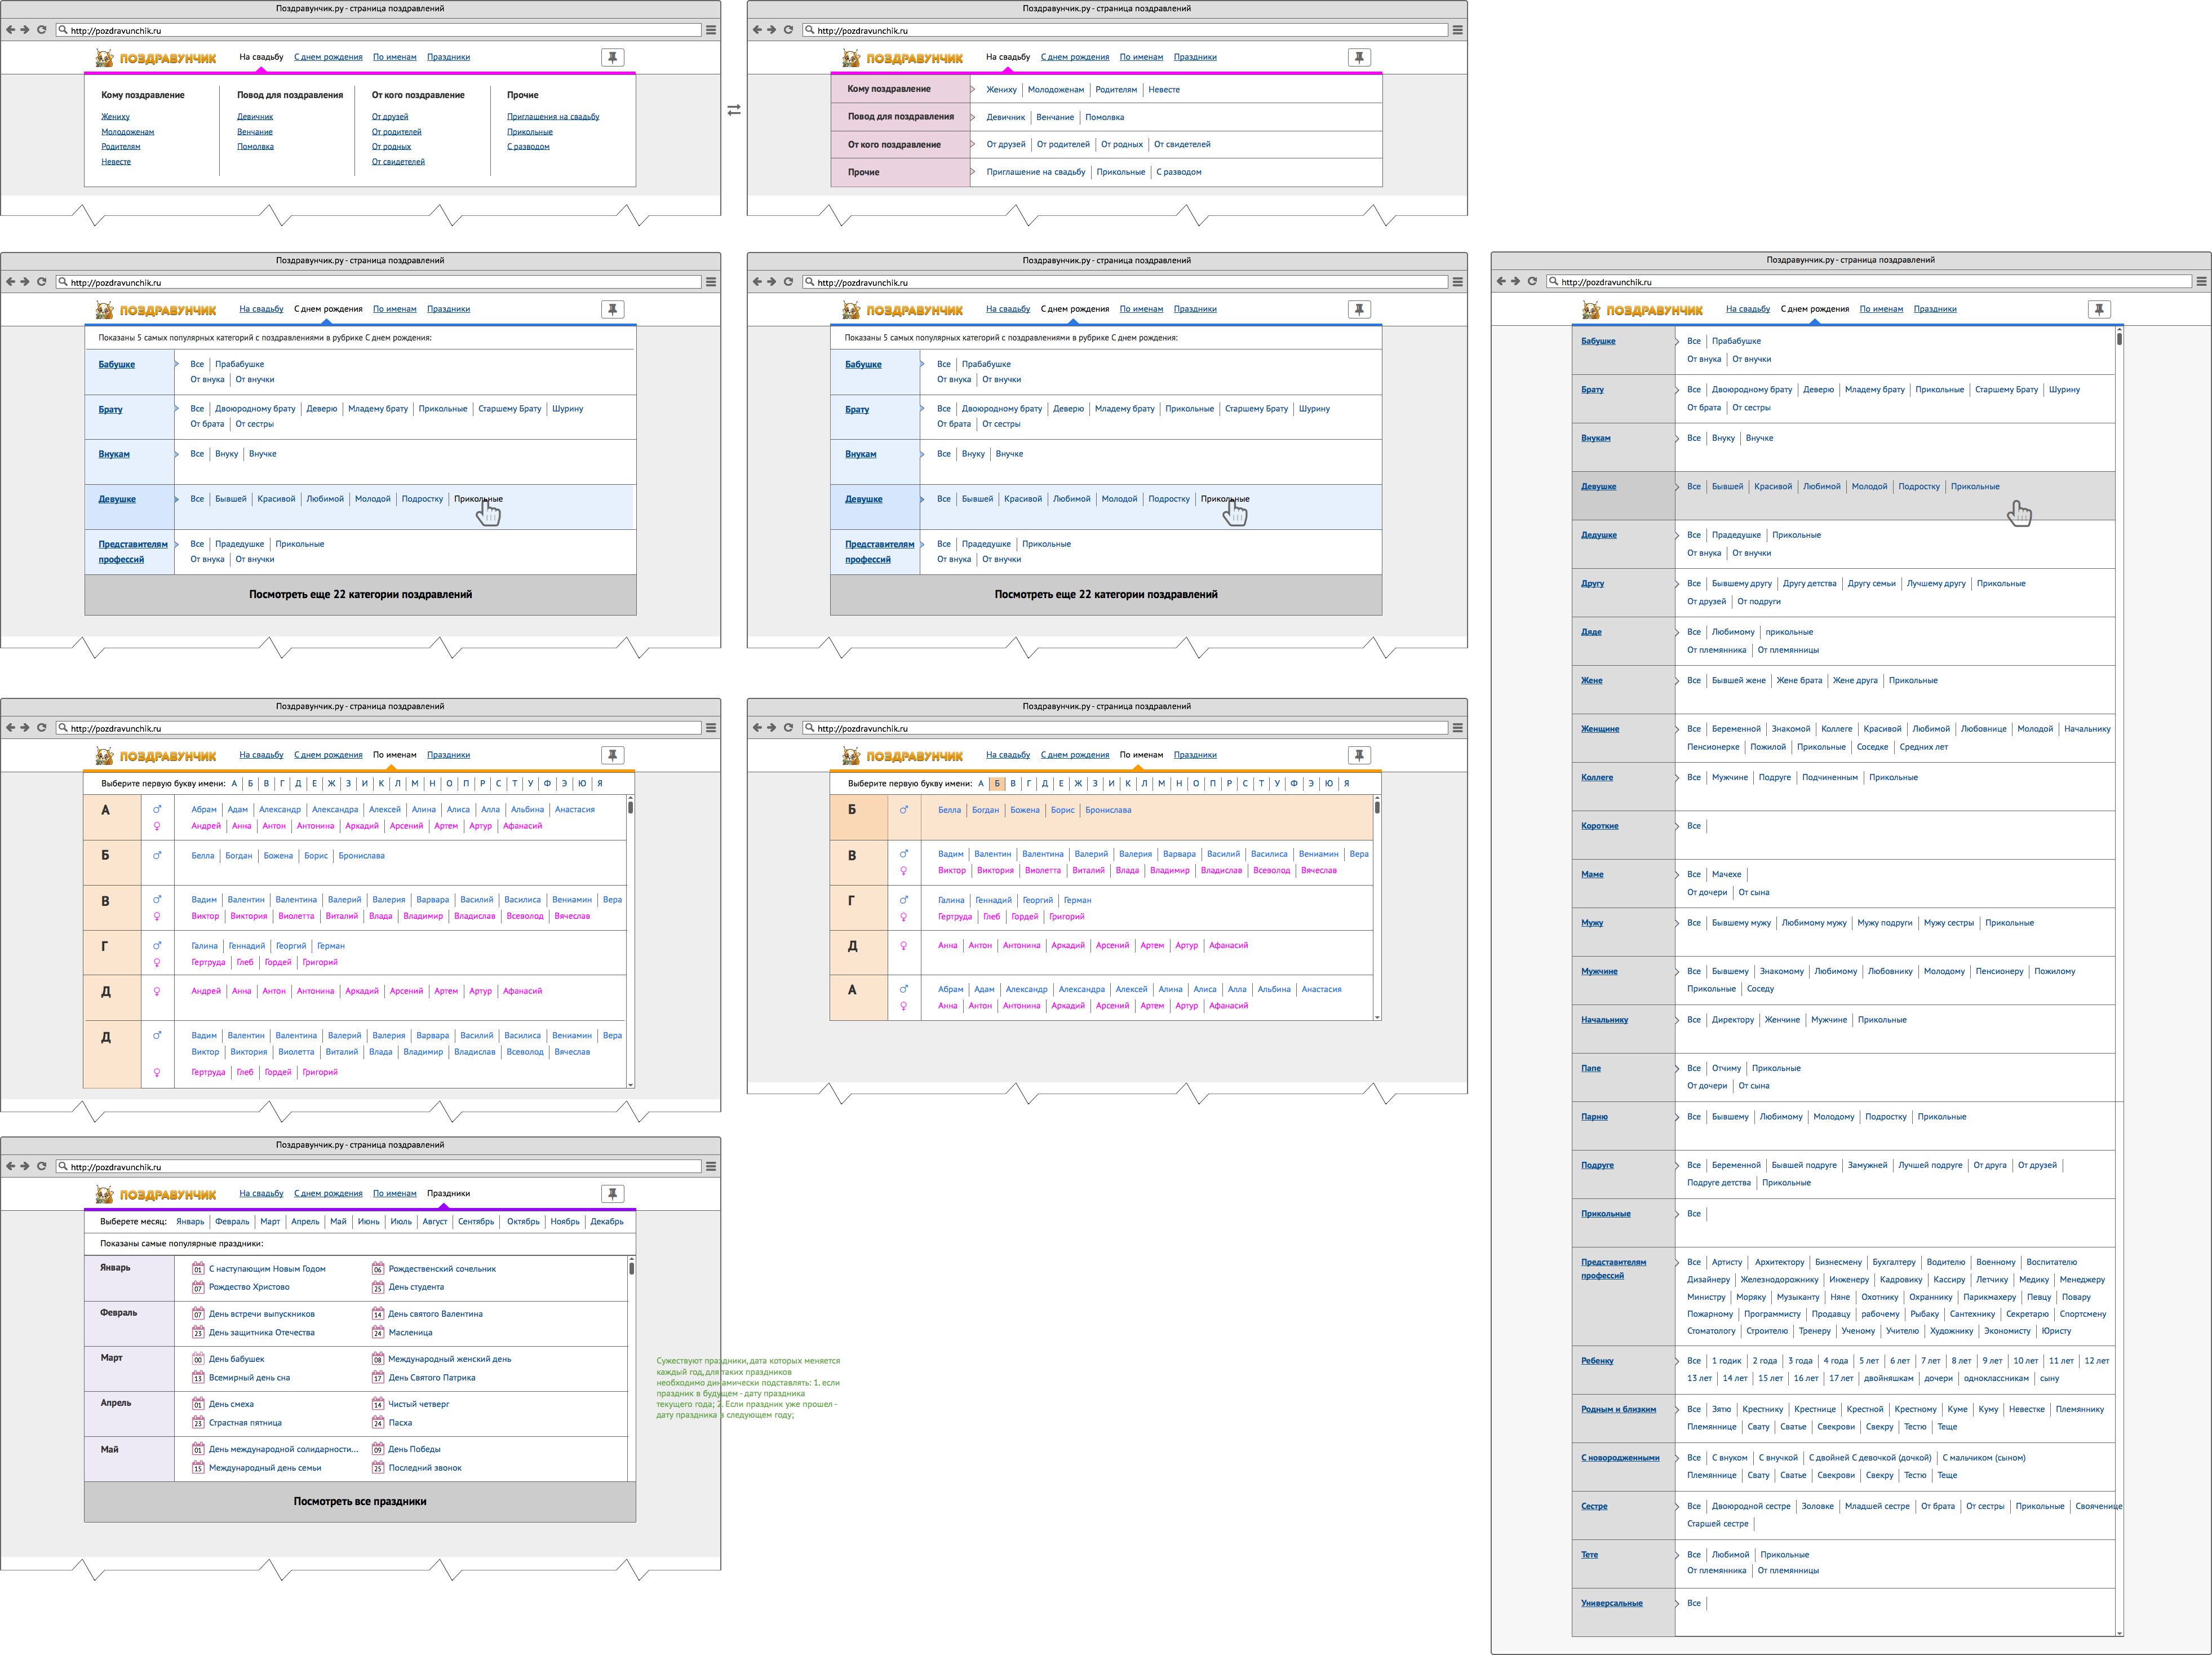Expand the arrow beside Универсальные category

[x=1677, y=1603]
